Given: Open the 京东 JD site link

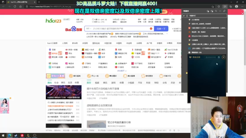Looking at the screenshot, I should [69, 53].
